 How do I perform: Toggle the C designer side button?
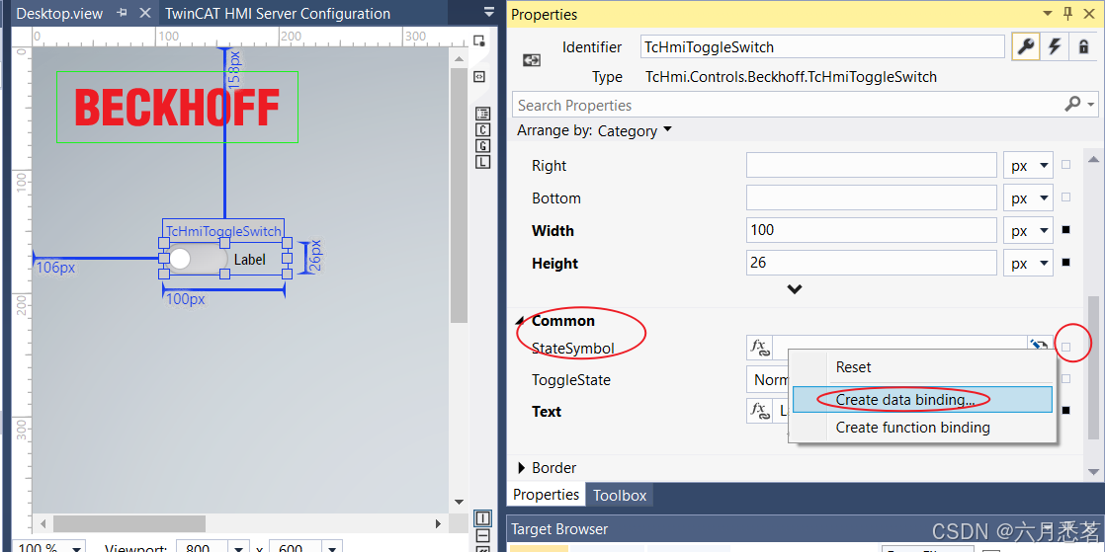coord(482,129)
